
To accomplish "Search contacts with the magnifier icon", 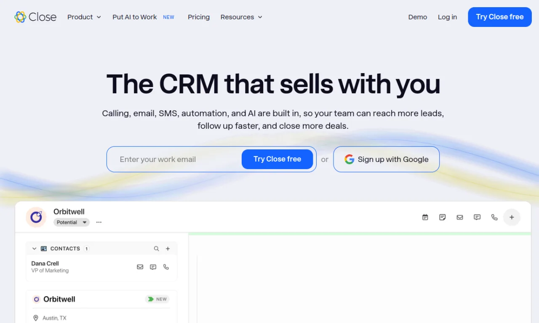I will [156, 249].
